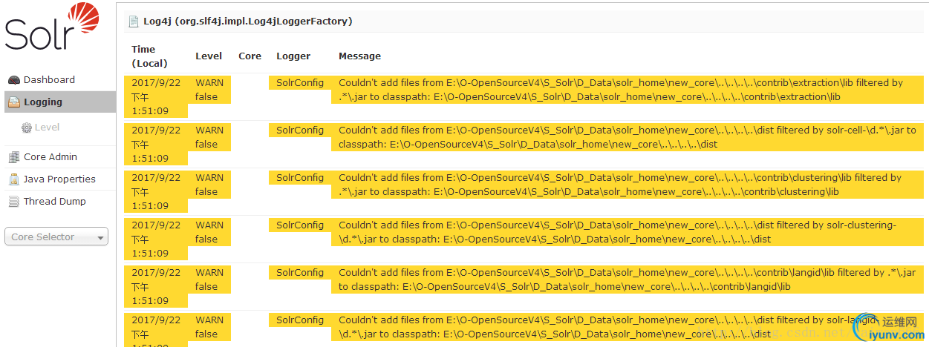This screenshot has width=929, height=347.
Task: Click SolrConfig logger in solr-clustering row
Action: pos(300,225)
